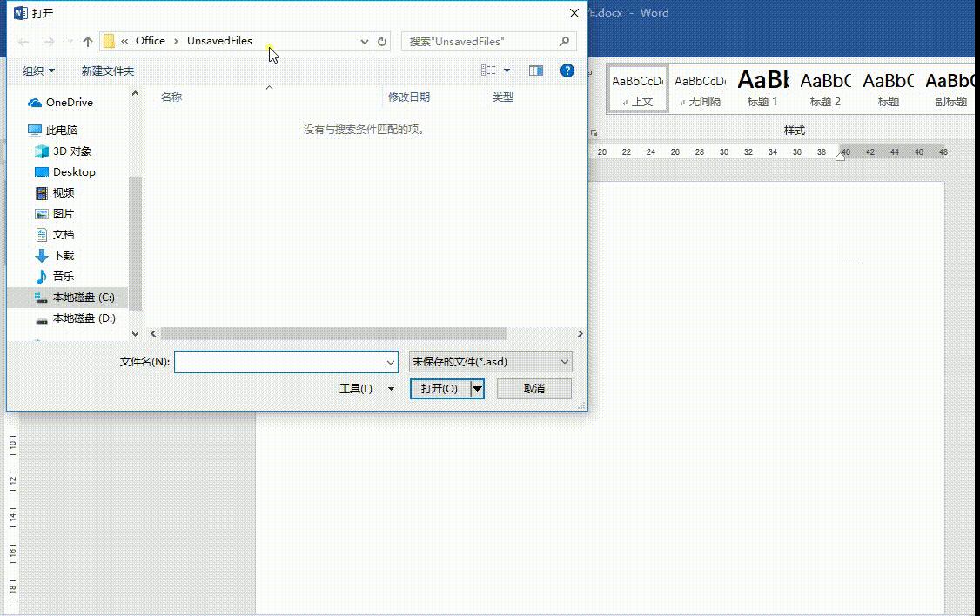Click the refresh icon next to address bar
Viewport: 980px width, 616px height.
coord(382,41)
